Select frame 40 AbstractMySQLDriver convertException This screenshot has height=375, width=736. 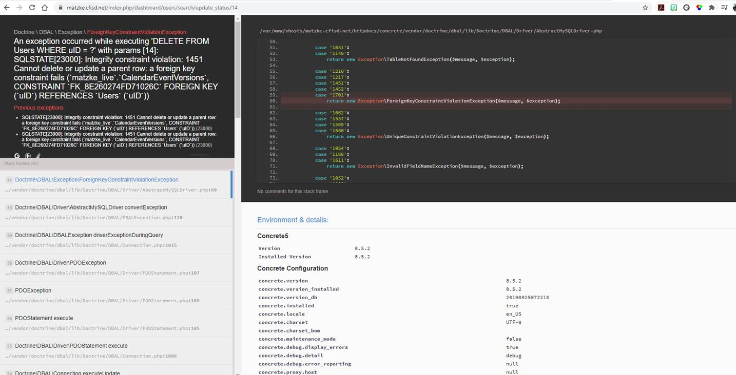91,207
